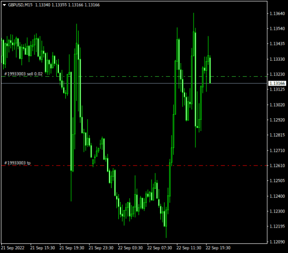Click price scale value 1.13540
Viewport: 288px width, 253px height.
277,29
